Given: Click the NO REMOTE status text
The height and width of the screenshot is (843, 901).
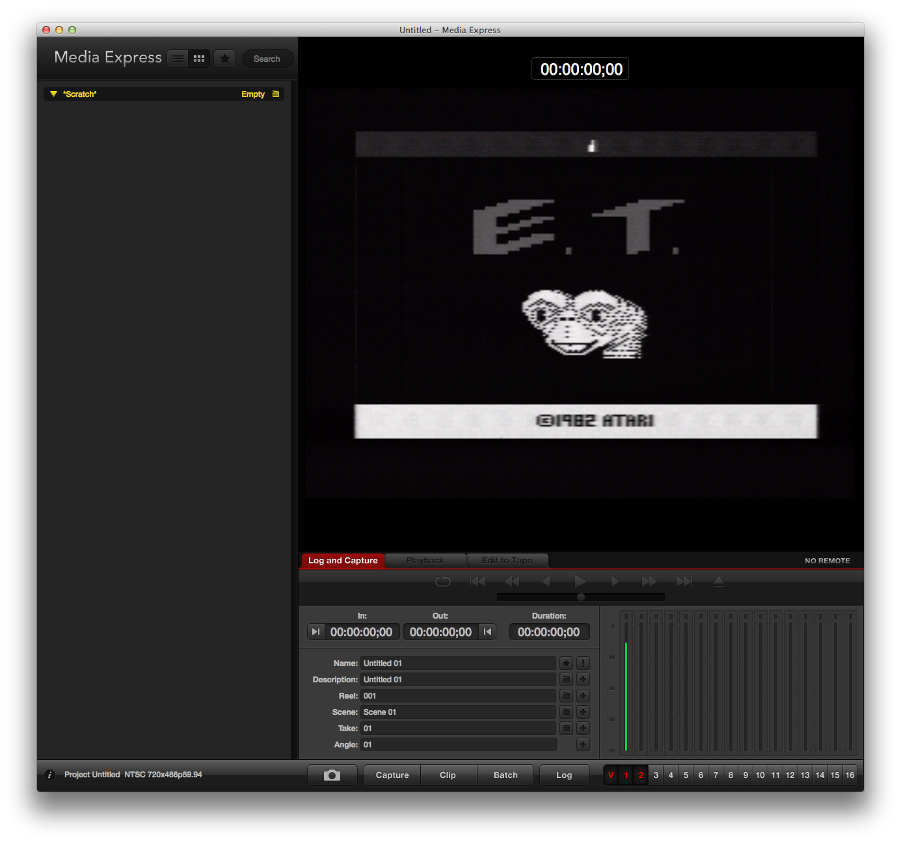Looking at the screenshot, I should (x=827, y=561).
